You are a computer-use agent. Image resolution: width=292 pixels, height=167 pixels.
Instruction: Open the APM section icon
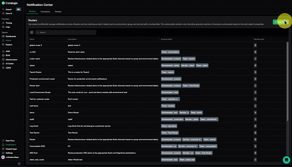[3, 51]
